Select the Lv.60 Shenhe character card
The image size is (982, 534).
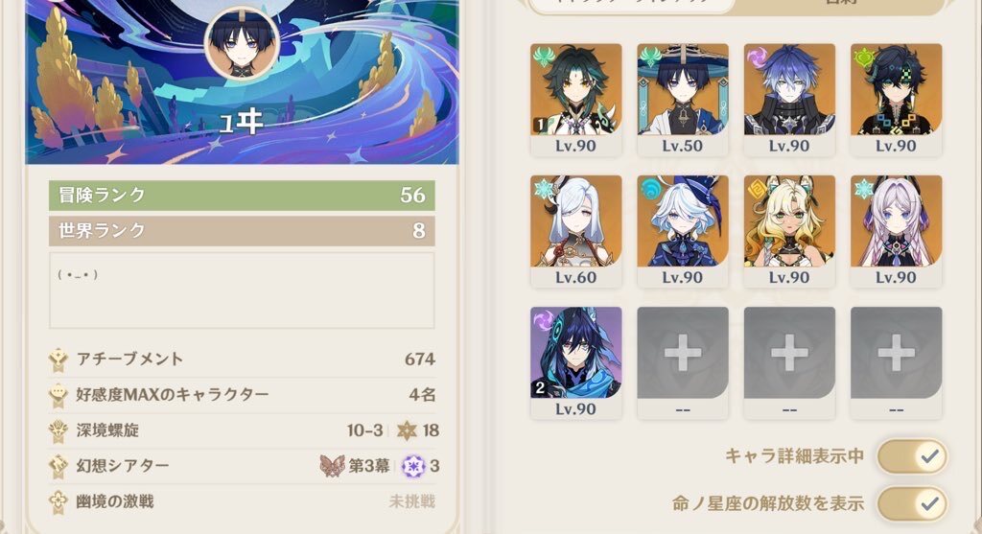click(575, 231)
